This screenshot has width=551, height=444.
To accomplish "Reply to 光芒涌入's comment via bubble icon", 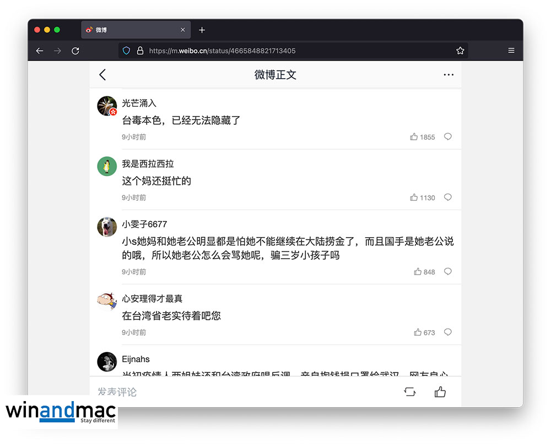I will point(448,137).
